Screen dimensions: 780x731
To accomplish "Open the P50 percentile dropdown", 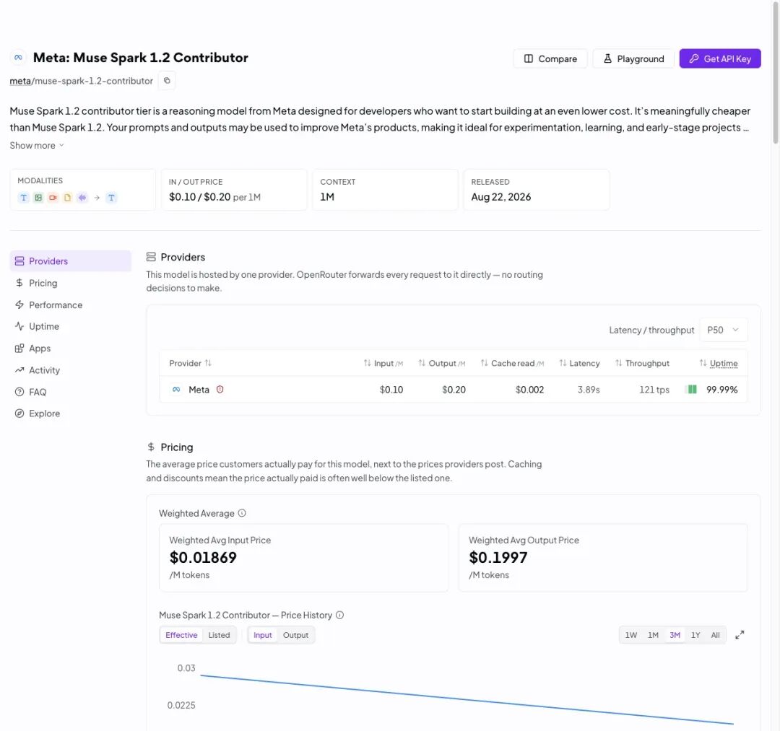I will [x=723, y=330].
